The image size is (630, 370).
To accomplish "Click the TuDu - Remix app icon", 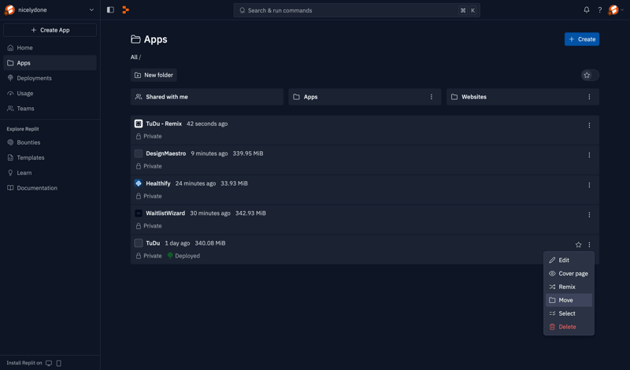I will (139, 124).
